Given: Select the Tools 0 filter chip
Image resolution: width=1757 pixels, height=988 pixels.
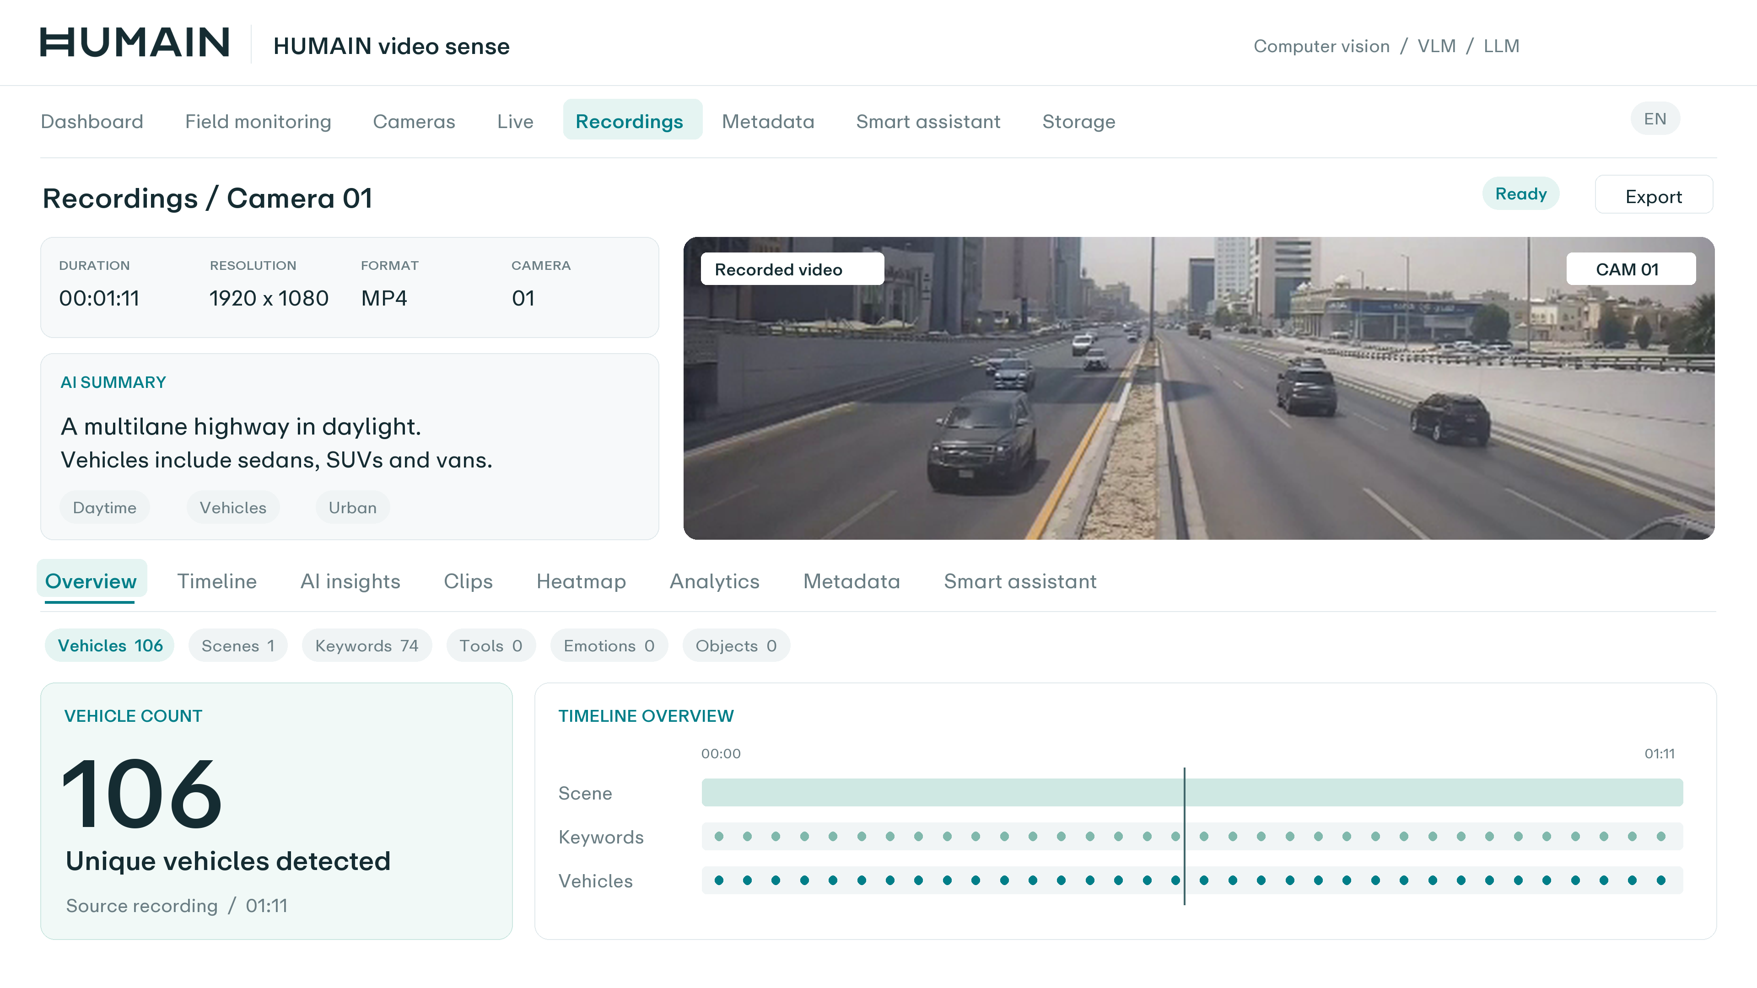Looking at the screenshot, I should coord(490,645).
